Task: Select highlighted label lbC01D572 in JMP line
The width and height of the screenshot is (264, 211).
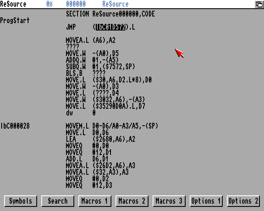Action: [x=111, y=27]
